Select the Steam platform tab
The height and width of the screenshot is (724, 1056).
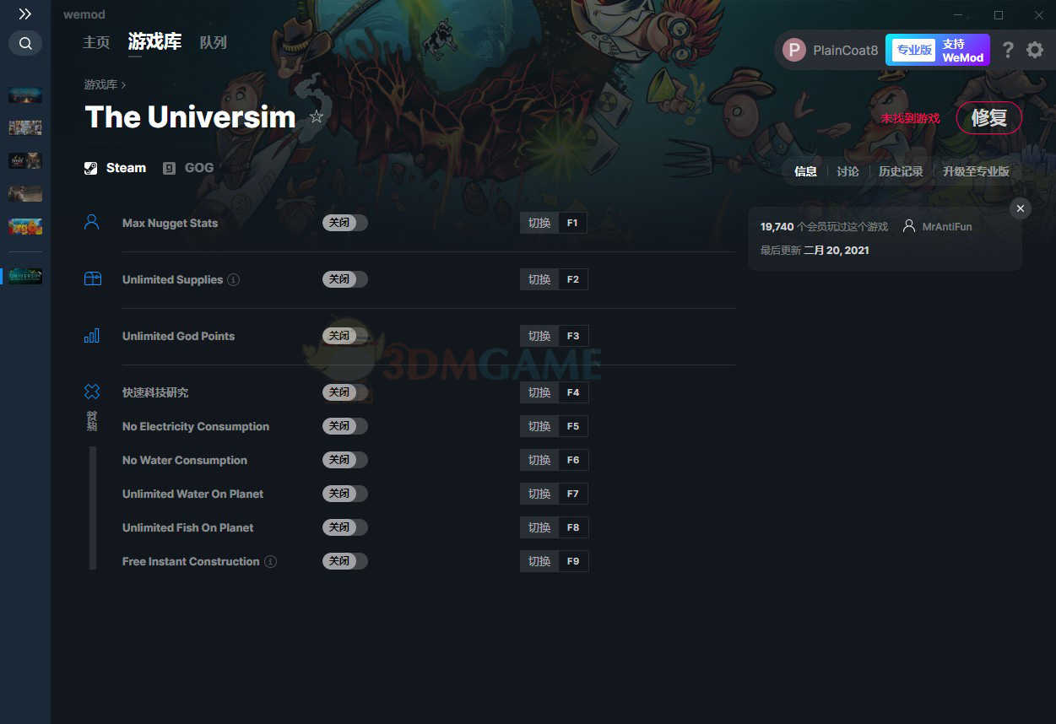[x=115, y=168]
